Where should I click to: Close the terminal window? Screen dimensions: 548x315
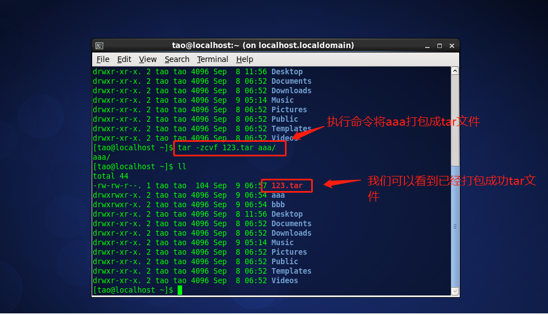[451, 46]
